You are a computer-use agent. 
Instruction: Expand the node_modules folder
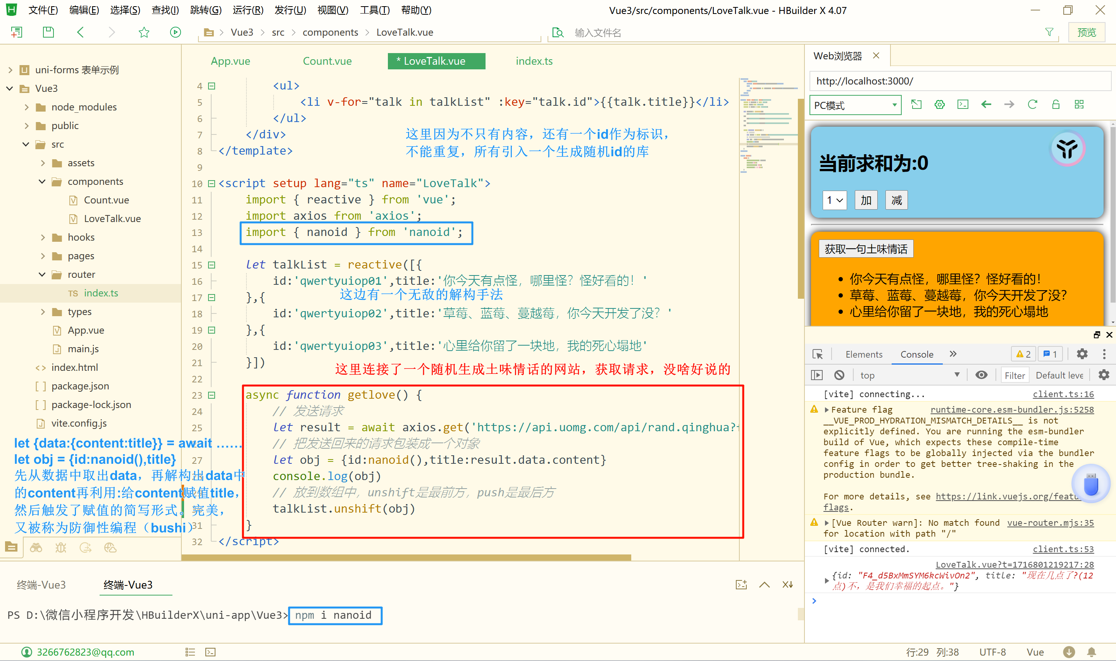[26, 107]
